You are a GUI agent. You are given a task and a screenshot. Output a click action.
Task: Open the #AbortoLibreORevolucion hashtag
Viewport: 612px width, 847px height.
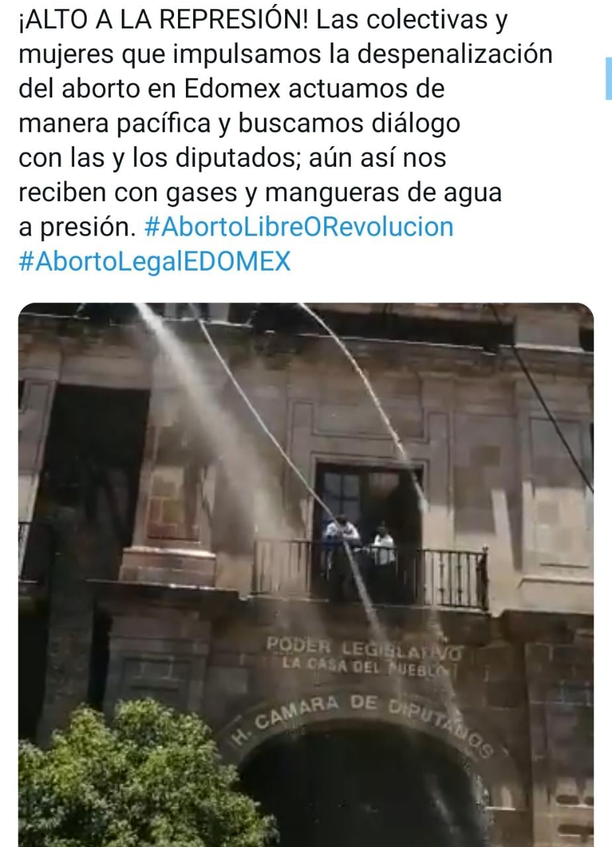(298, 227)
